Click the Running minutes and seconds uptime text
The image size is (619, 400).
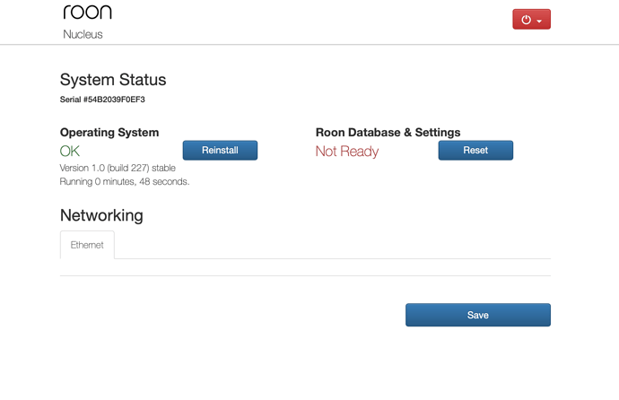tap(125, 181)
